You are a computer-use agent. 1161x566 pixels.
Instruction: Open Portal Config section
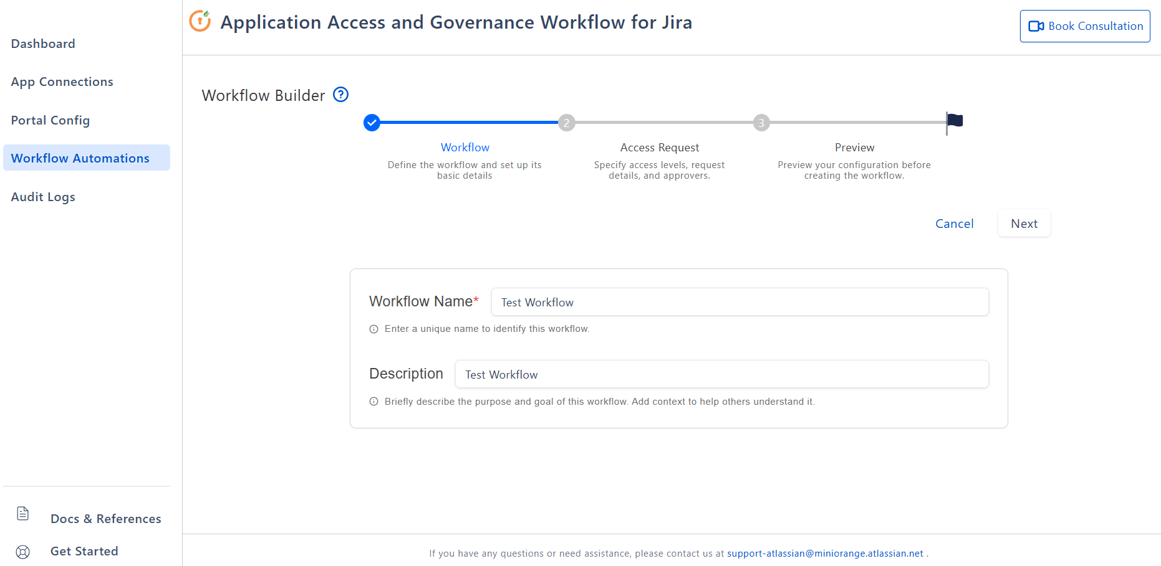pyautogui.click(x=51, y=120)
